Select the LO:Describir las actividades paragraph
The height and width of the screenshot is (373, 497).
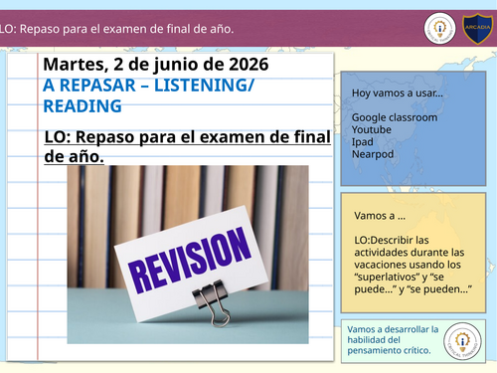point(413,265)
